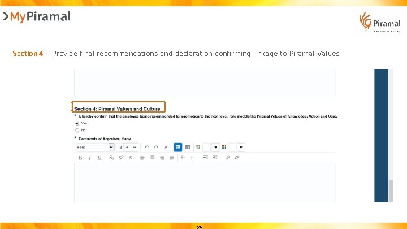The image size is (407, 229).
Task: Increase indent with the indent icon
Action: 215,157
